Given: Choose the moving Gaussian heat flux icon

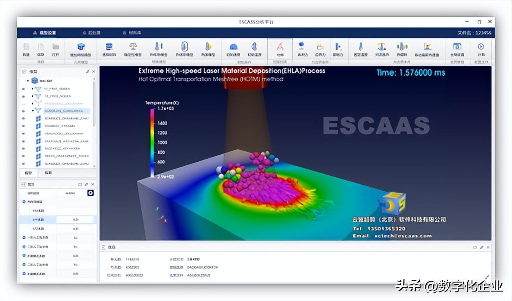Looking at the screenshot, I should 428,47.
